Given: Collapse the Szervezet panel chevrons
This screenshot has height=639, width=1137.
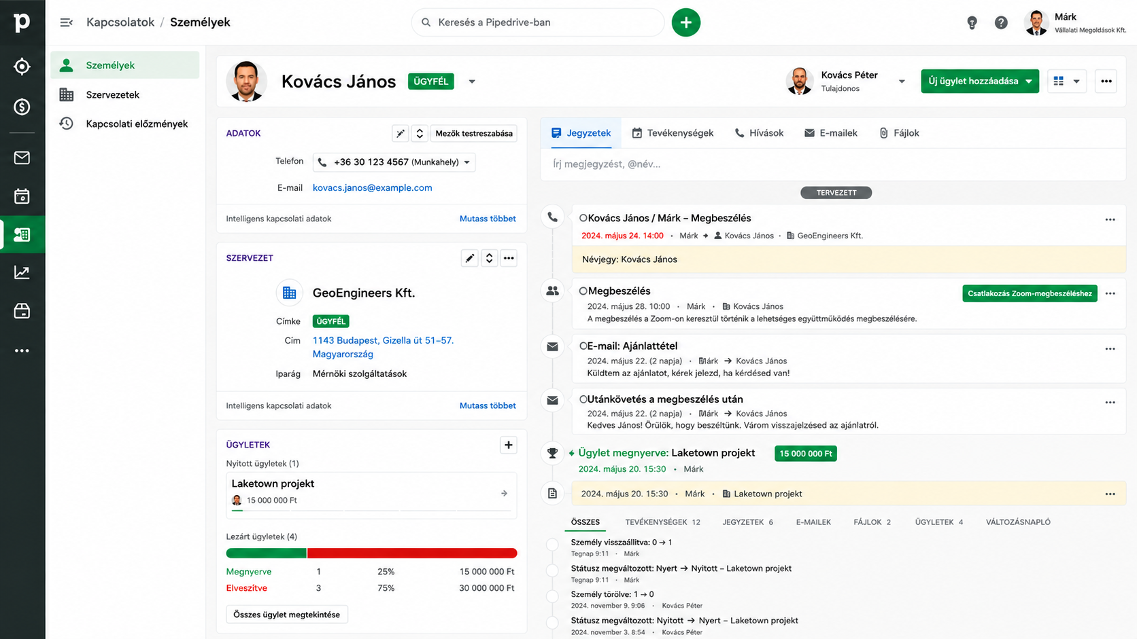Looking at the screenshot, I should coord(489,258).
